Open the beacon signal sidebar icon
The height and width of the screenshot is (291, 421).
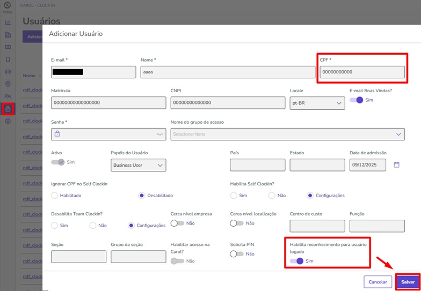[x=8, y=72]
